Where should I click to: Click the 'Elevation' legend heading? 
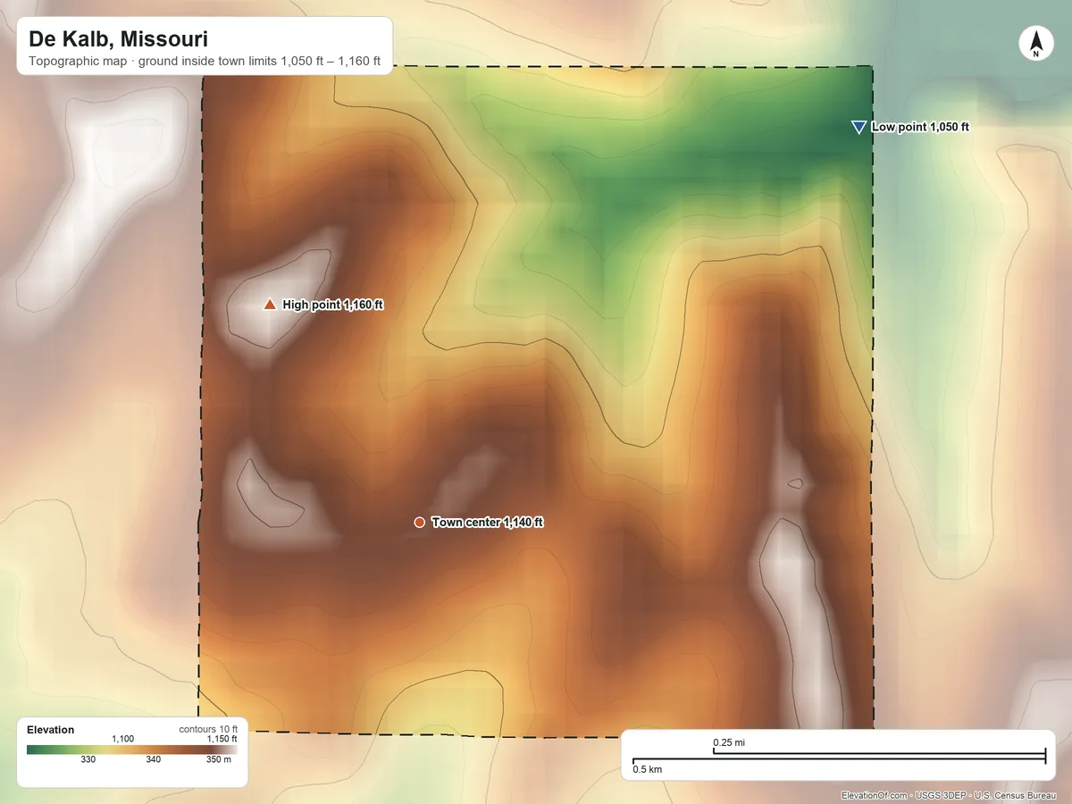click(x=50, y=730)
